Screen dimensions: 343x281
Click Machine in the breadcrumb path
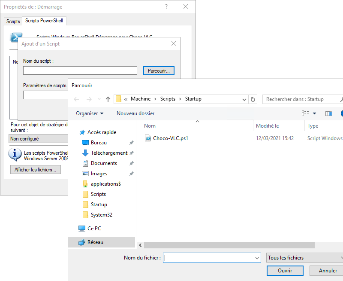141,99
